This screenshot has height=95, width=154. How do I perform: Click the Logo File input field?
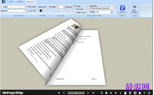(16, 11)
